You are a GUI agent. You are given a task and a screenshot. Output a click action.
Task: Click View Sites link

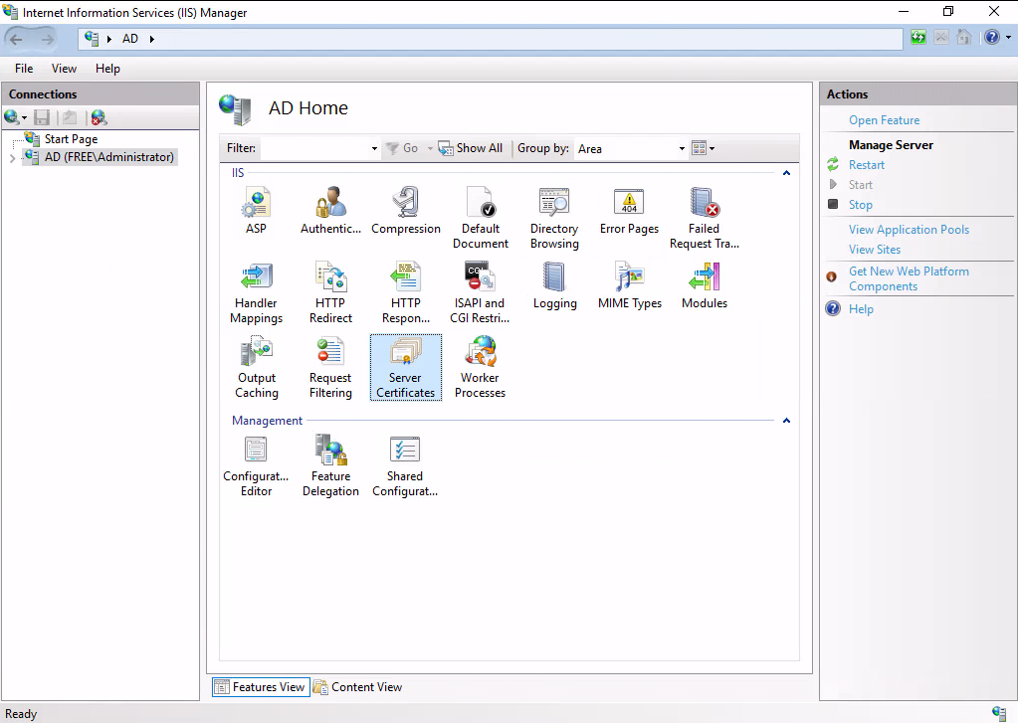(875, 250)
